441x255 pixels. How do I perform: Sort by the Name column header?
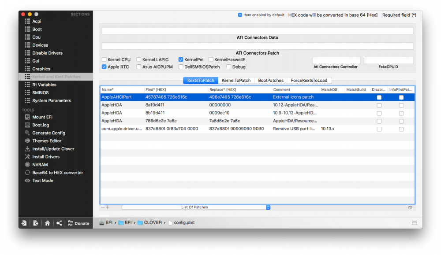(x=122, y=89)
